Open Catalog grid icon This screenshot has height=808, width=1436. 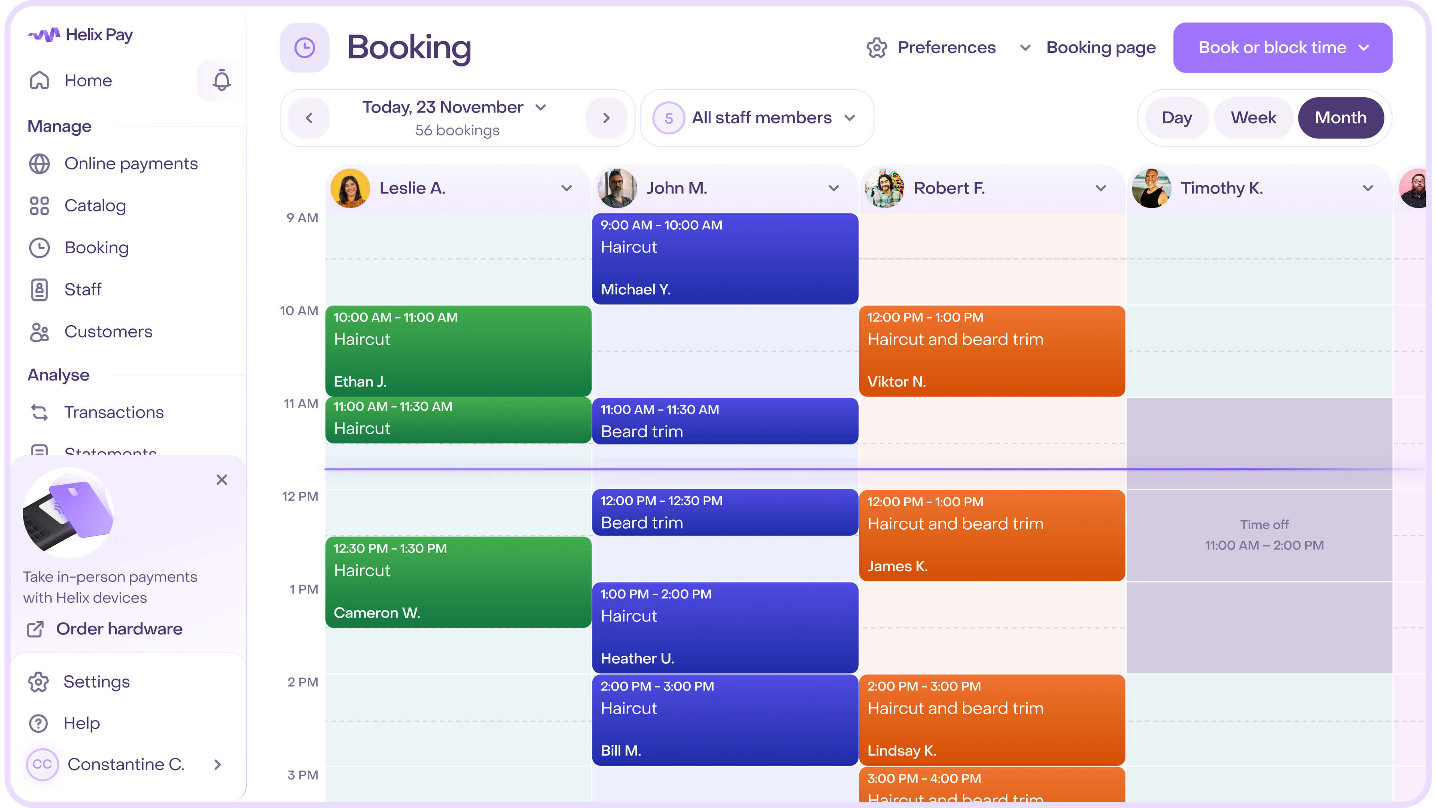click(x=40, y=205)
